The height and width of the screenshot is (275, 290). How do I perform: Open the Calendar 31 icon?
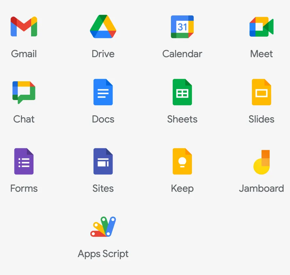(182, 27)
